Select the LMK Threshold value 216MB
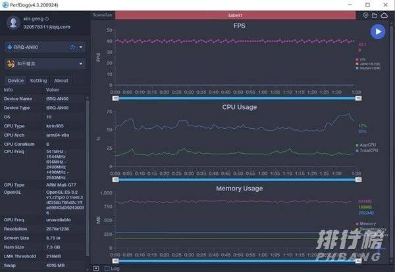Viewport: 395px width, 272px height. [x=53, y=256]
